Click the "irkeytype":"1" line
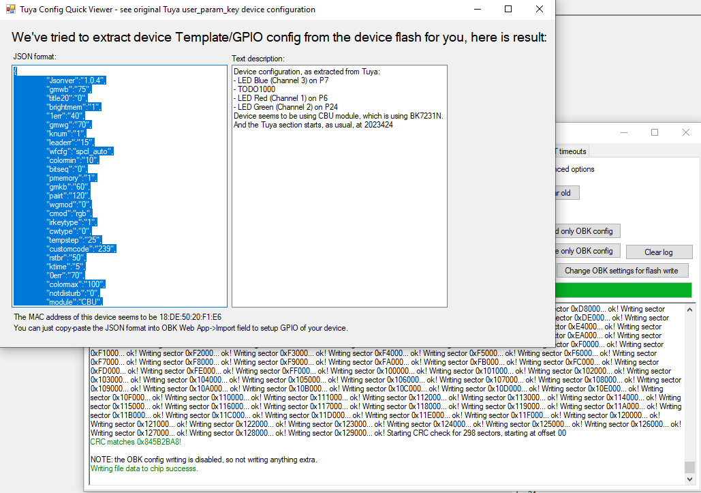Image resolution: width=701 pixels, height=493 pixels. (72, 222)
